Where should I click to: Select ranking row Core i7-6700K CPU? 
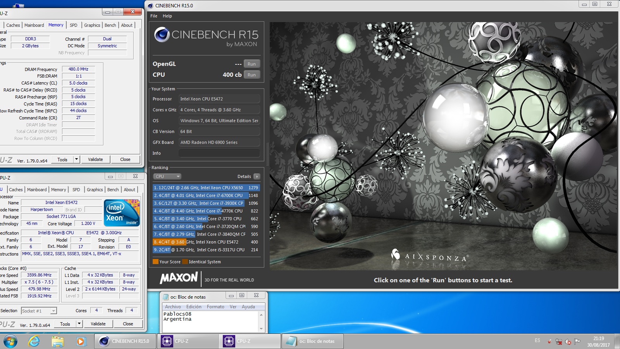(x=206, y=195)
